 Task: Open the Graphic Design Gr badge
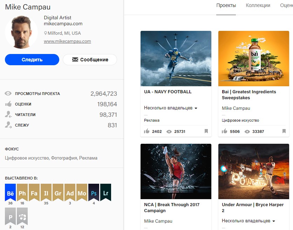[58, 192]
